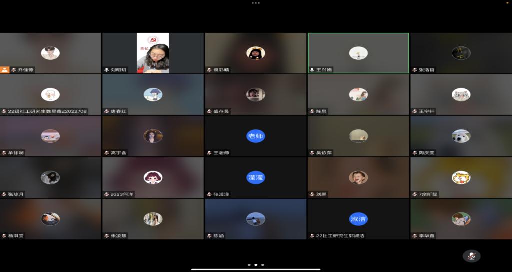Select the first page indicator dot
The height and width of the screenshot is (272, 512).
coord(249,265)
